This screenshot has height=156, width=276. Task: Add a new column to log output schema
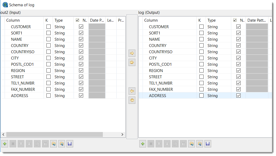(x=143, y=144)
